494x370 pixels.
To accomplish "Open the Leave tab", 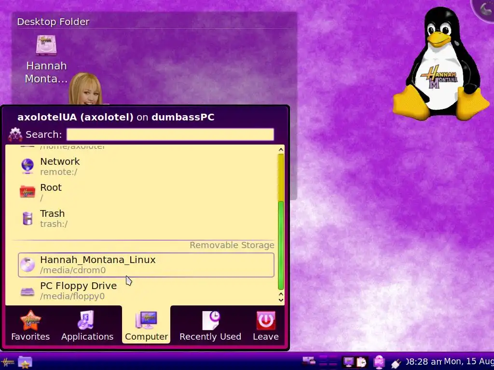I will [266, 325].
